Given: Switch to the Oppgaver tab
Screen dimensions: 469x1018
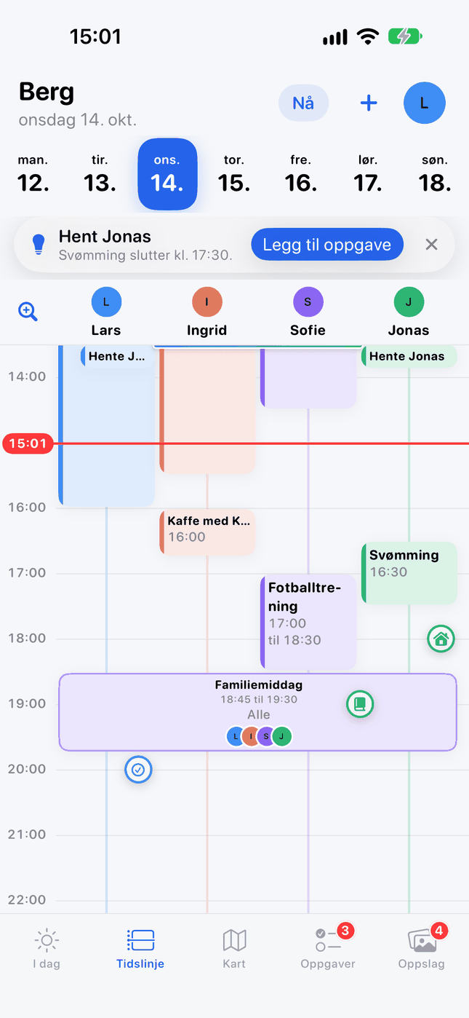Looking at the screenshot, I should (x=329, y=947).
